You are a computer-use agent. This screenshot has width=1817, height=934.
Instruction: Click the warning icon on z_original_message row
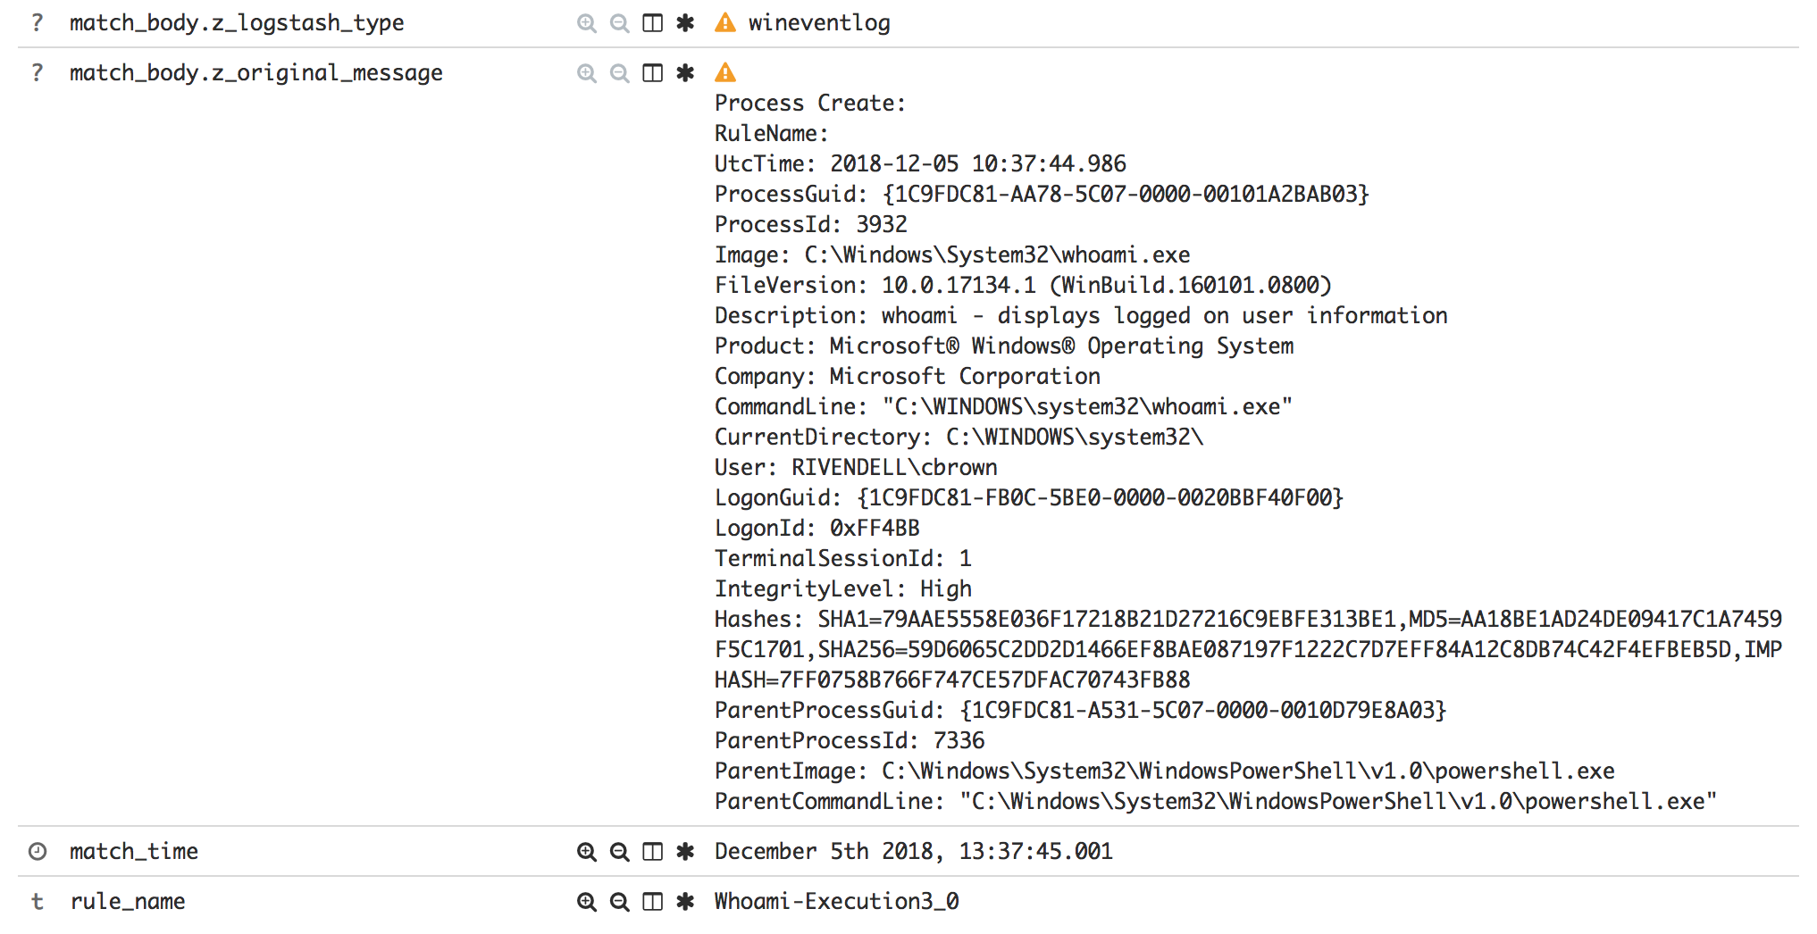click(x=725, y=72)
